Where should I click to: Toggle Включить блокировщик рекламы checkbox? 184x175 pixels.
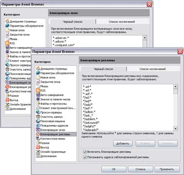point(85,152)
